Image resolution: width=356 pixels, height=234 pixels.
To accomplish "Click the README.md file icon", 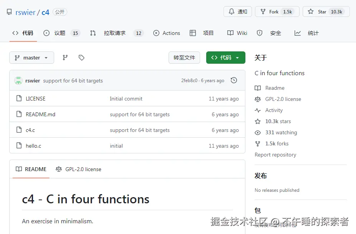I will (x=19, y=114).
